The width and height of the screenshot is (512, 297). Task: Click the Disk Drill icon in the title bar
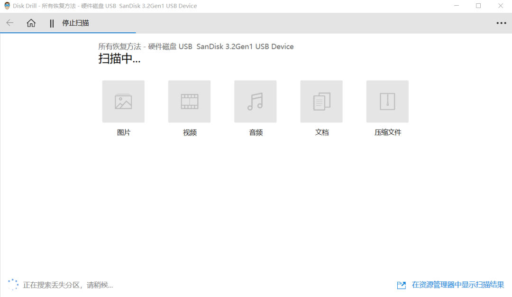click(x=5, y=6)
